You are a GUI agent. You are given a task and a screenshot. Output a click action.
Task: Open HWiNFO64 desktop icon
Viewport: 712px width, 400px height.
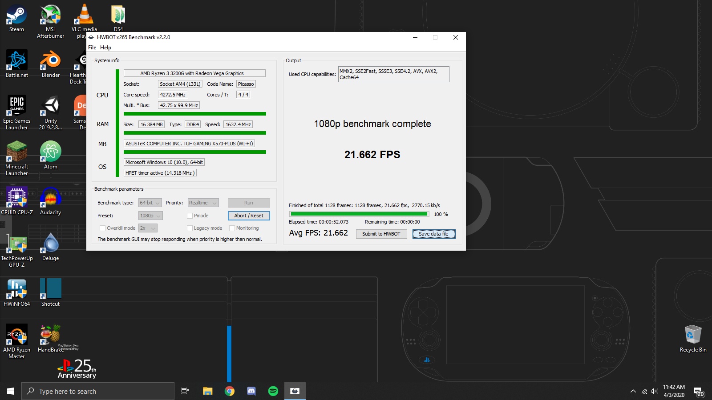tap(16, 293)
